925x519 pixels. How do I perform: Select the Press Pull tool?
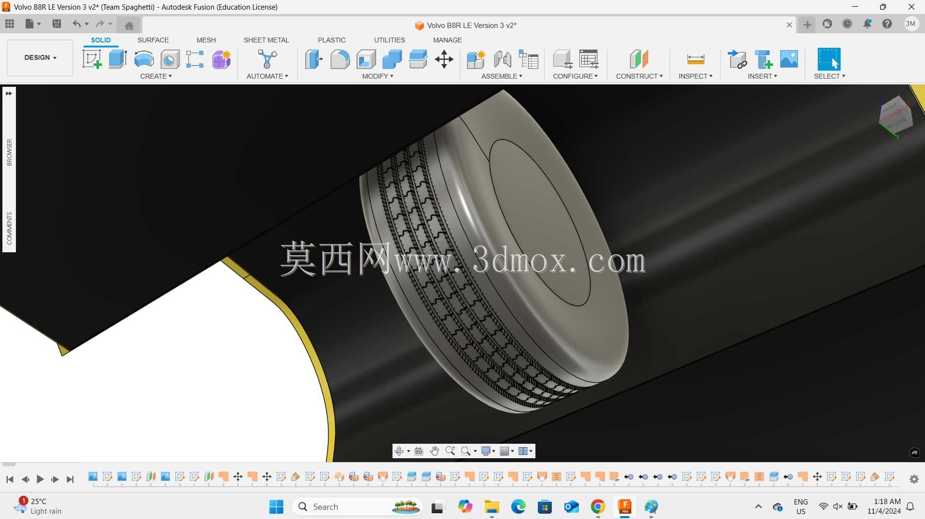tap(314, 59)
